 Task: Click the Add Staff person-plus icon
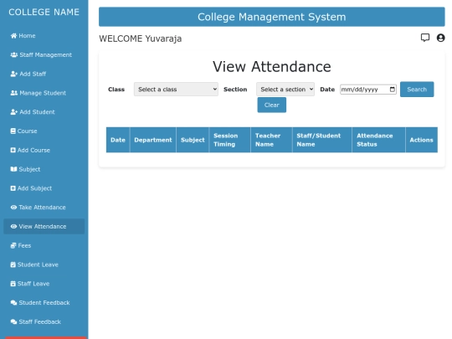pos(14,74)
